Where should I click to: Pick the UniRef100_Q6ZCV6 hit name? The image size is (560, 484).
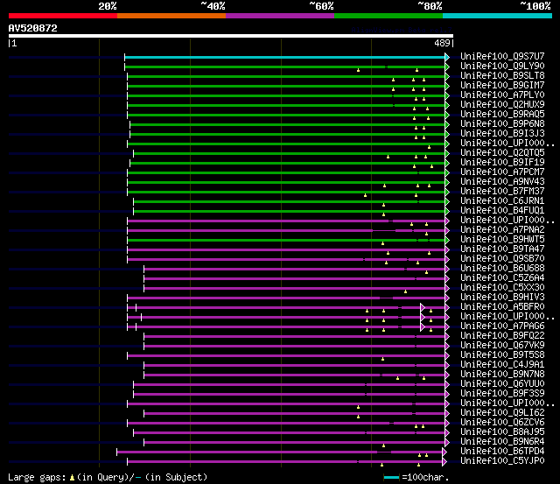(x=502, y=423)
